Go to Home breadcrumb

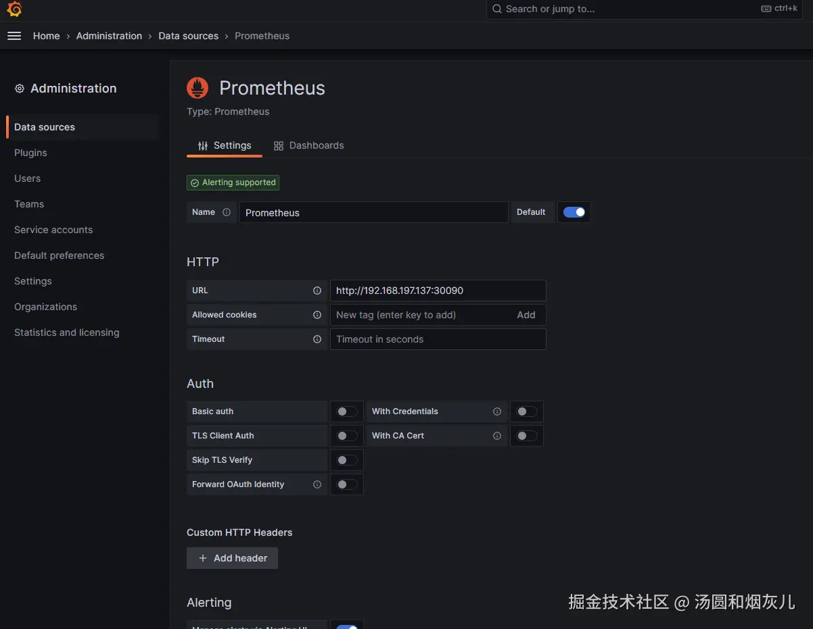47,36
